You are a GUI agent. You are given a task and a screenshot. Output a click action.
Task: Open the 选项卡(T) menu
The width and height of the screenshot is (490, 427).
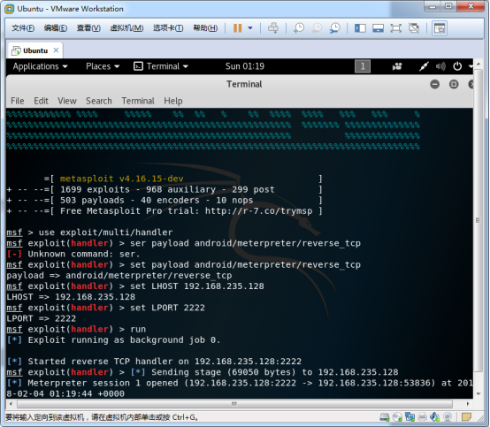[168, 28]
